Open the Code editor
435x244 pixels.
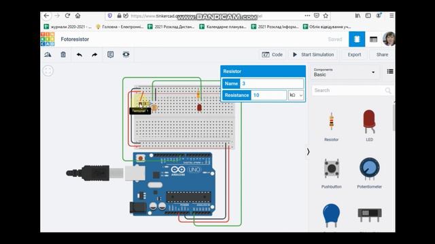(272, 54)
